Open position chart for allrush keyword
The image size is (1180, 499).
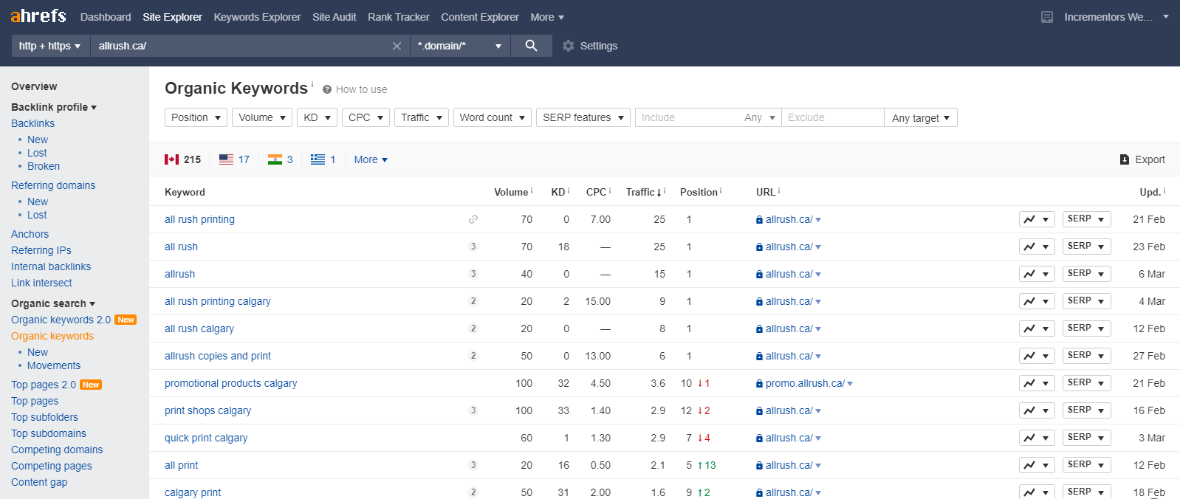(x=1037, y=274)
